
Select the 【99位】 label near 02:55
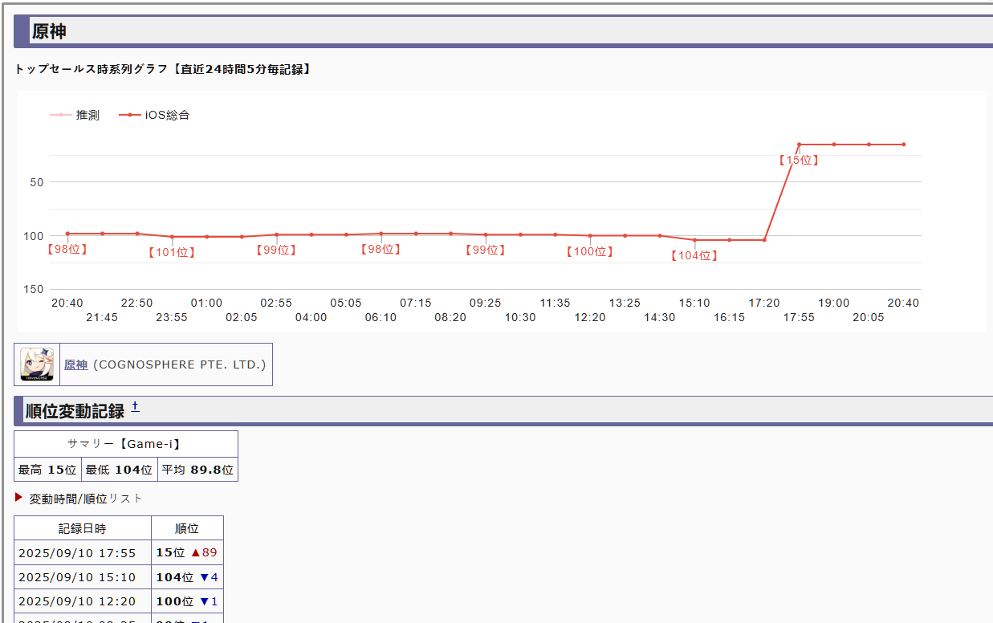[x=276, y=250]
